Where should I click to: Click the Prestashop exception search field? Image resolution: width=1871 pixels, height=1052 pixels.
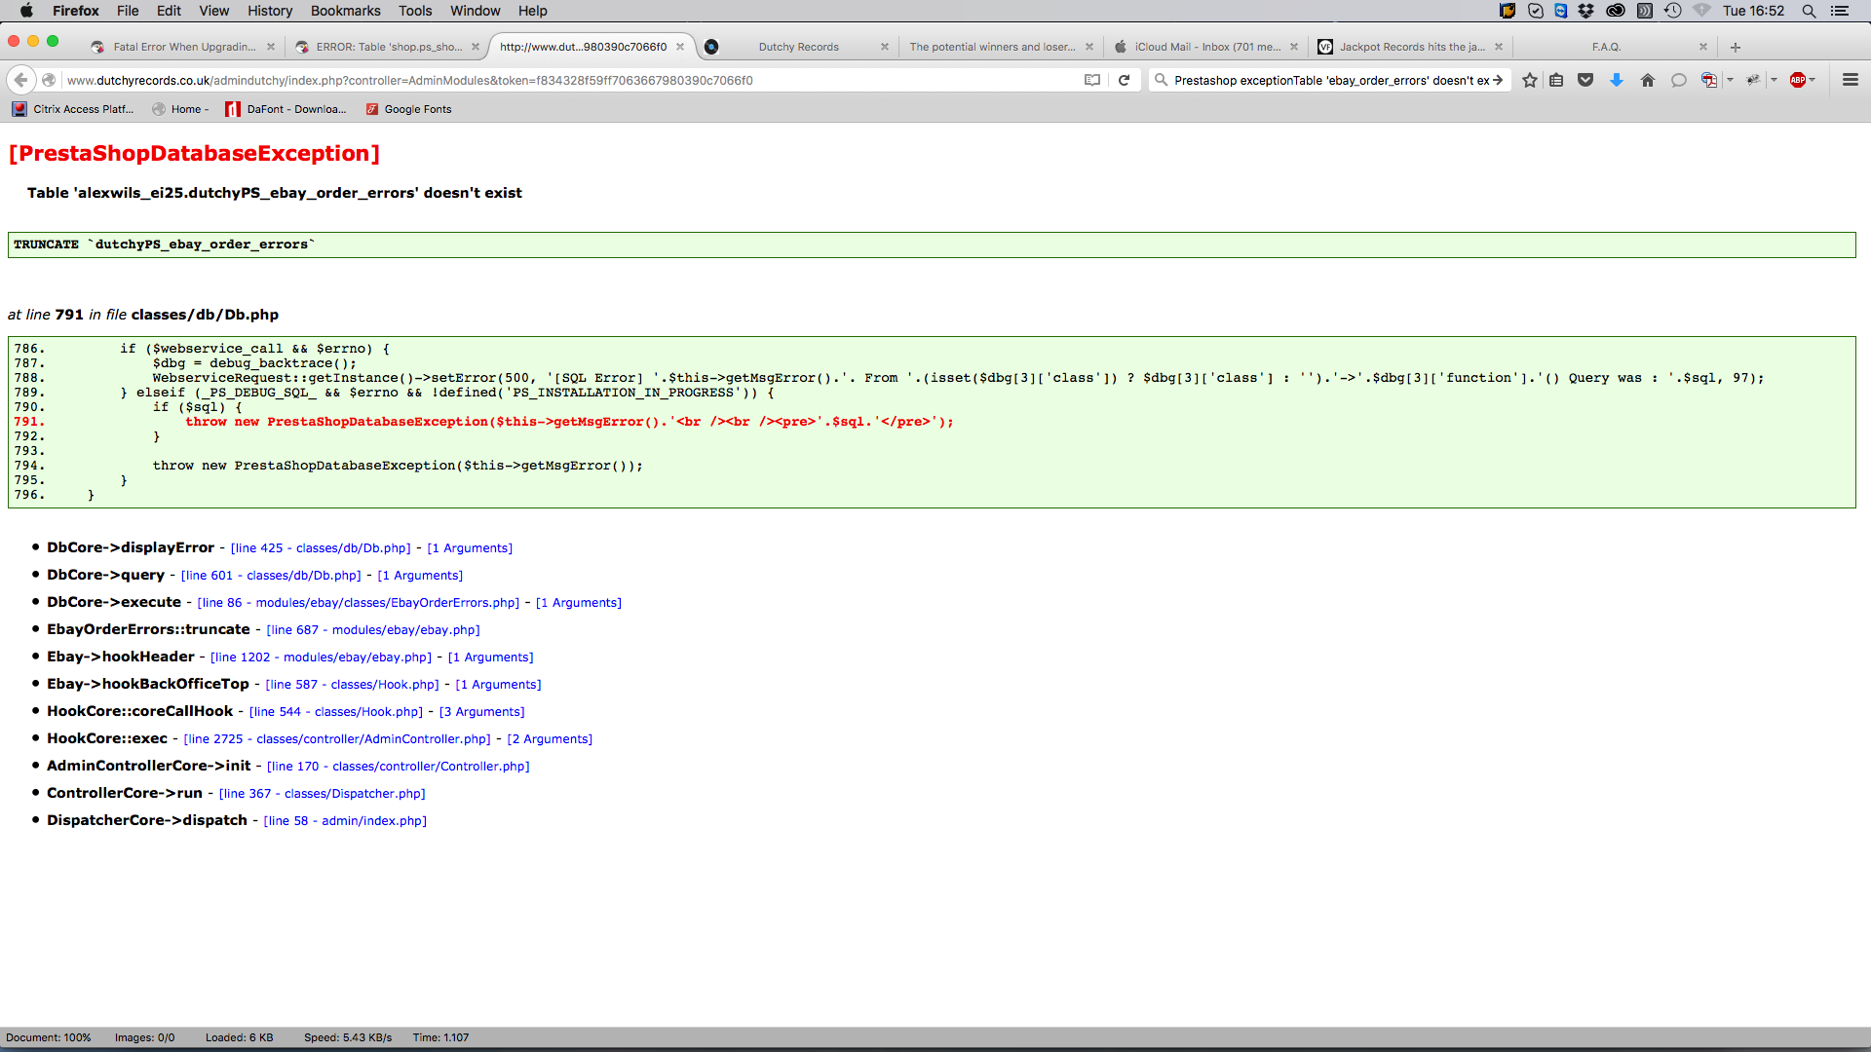point(1330,80)
